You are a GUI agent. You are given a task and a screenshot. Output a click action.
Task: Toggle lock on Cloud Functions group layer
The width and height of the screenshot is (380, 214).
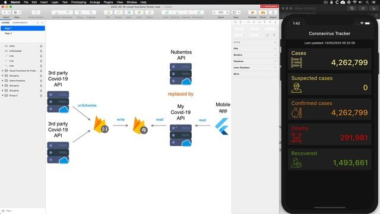click(x=41, y=71)
